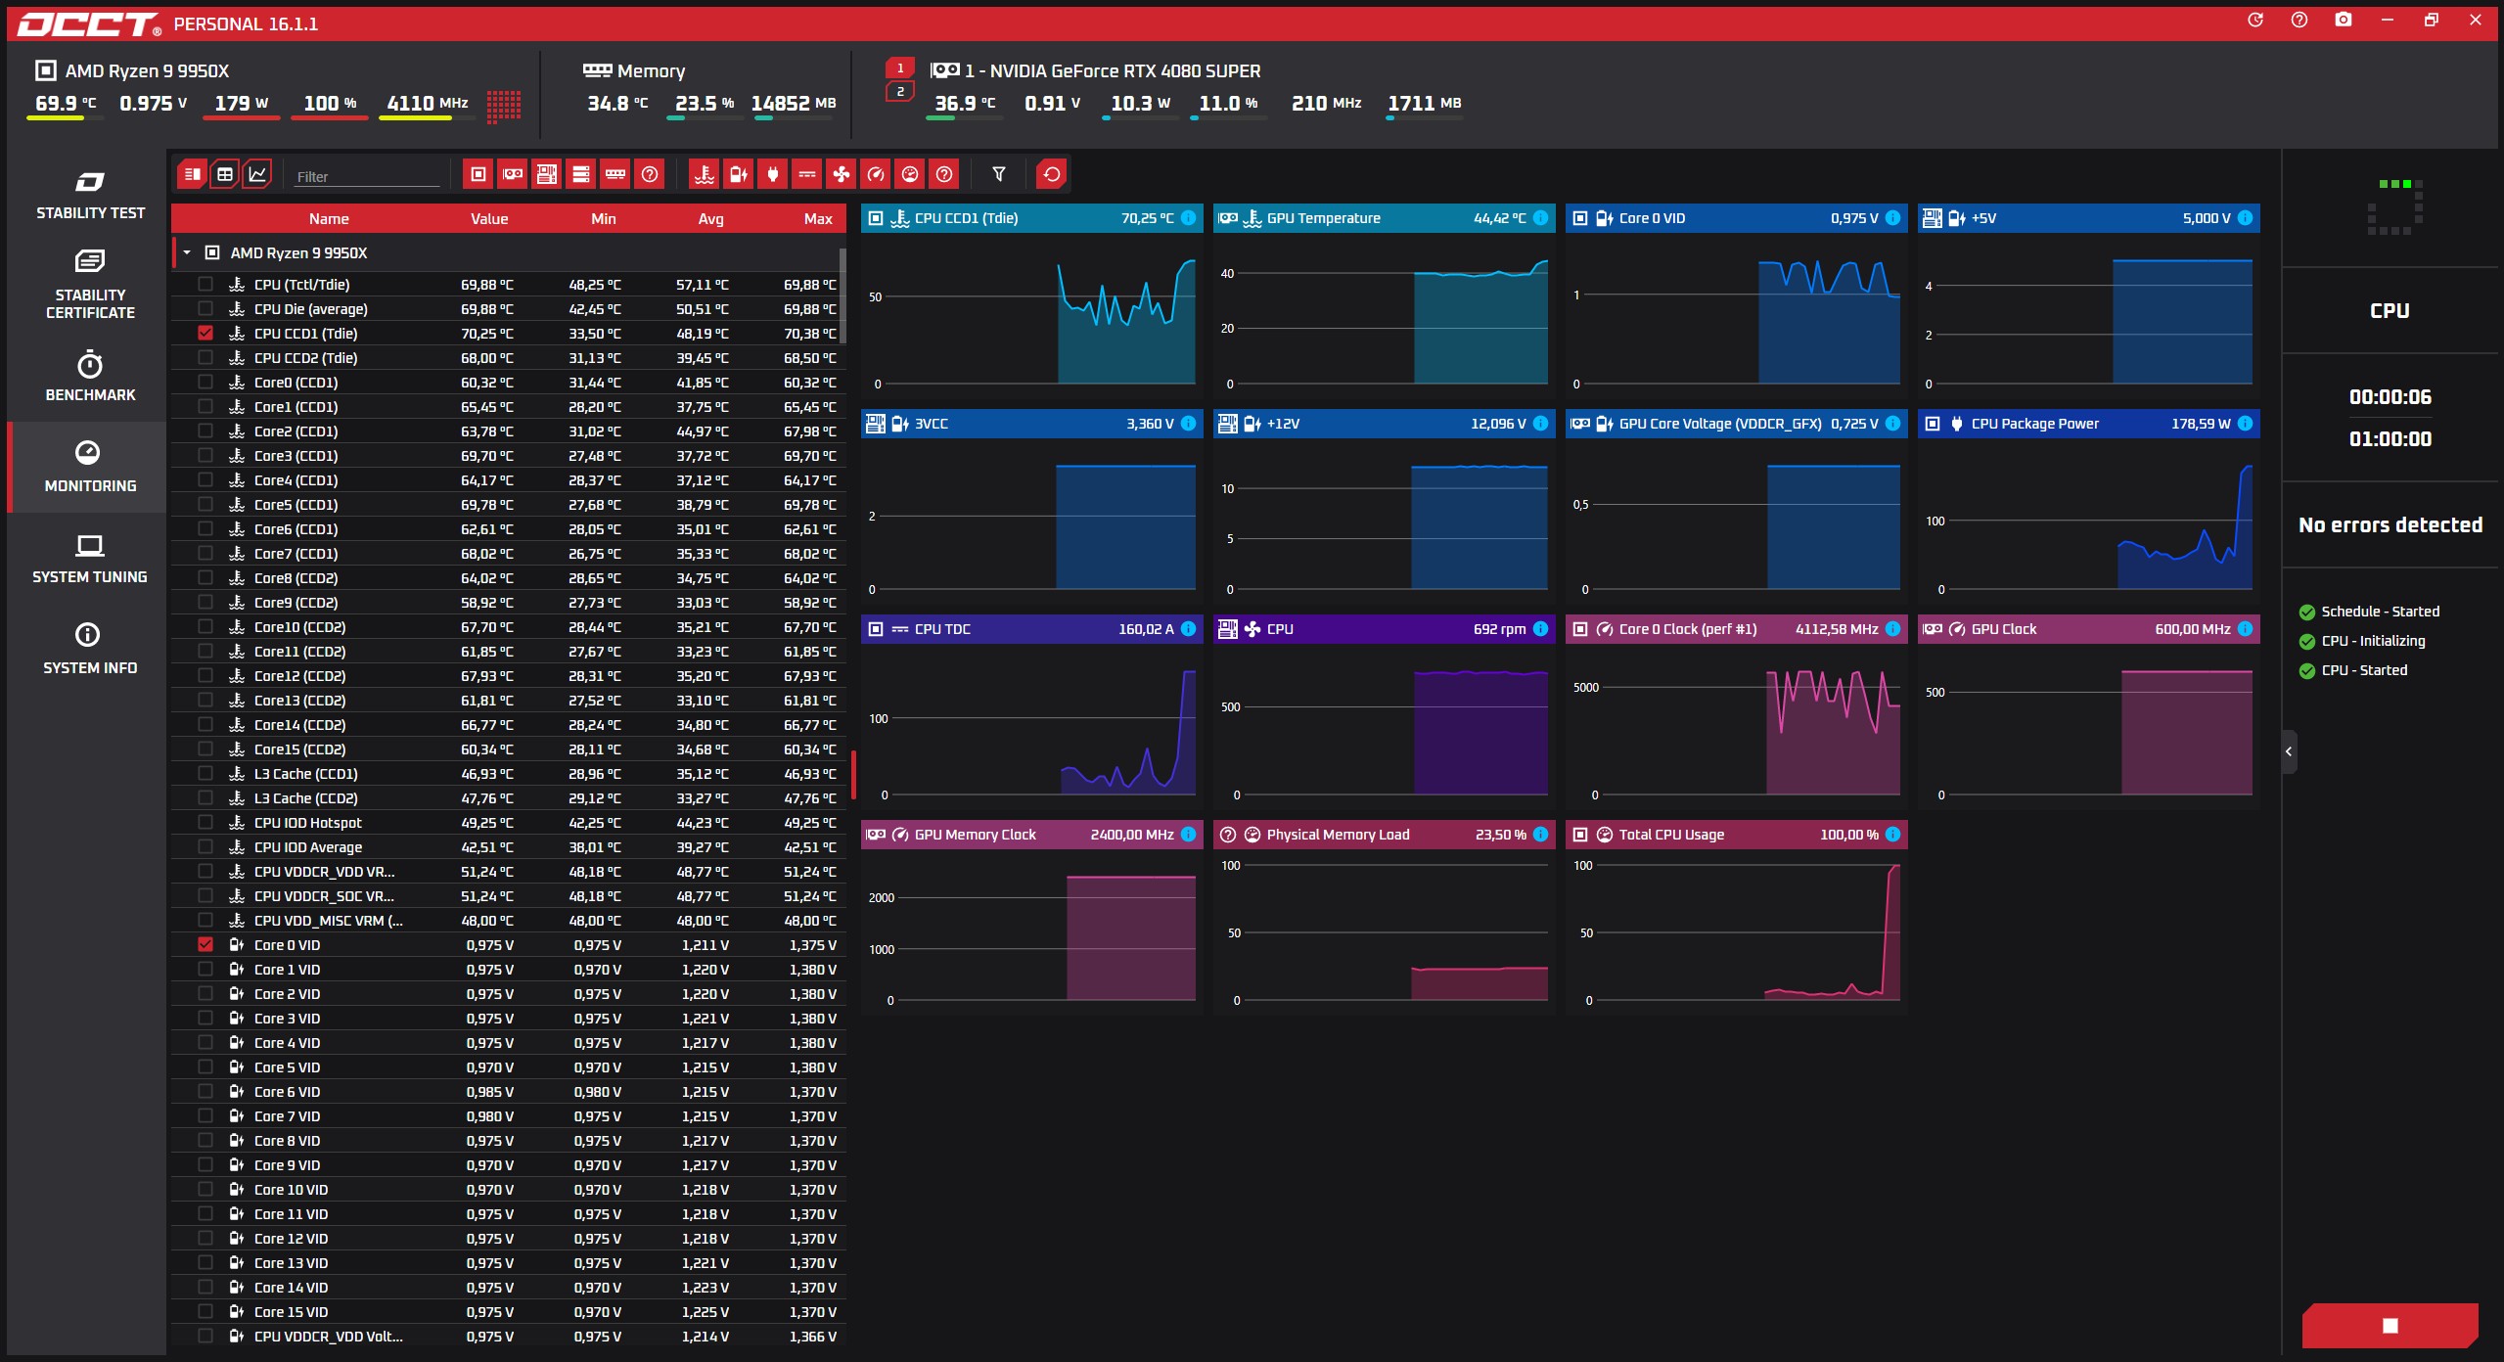
Task: Take a screenshot with the camera icon
Action: coord(2343,20)
